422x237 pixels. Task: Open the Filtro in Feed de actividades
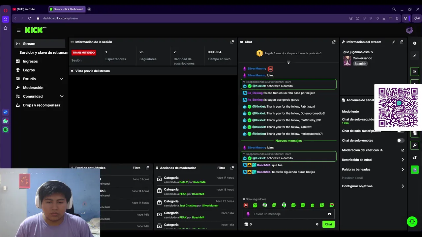tap(136, 168)
